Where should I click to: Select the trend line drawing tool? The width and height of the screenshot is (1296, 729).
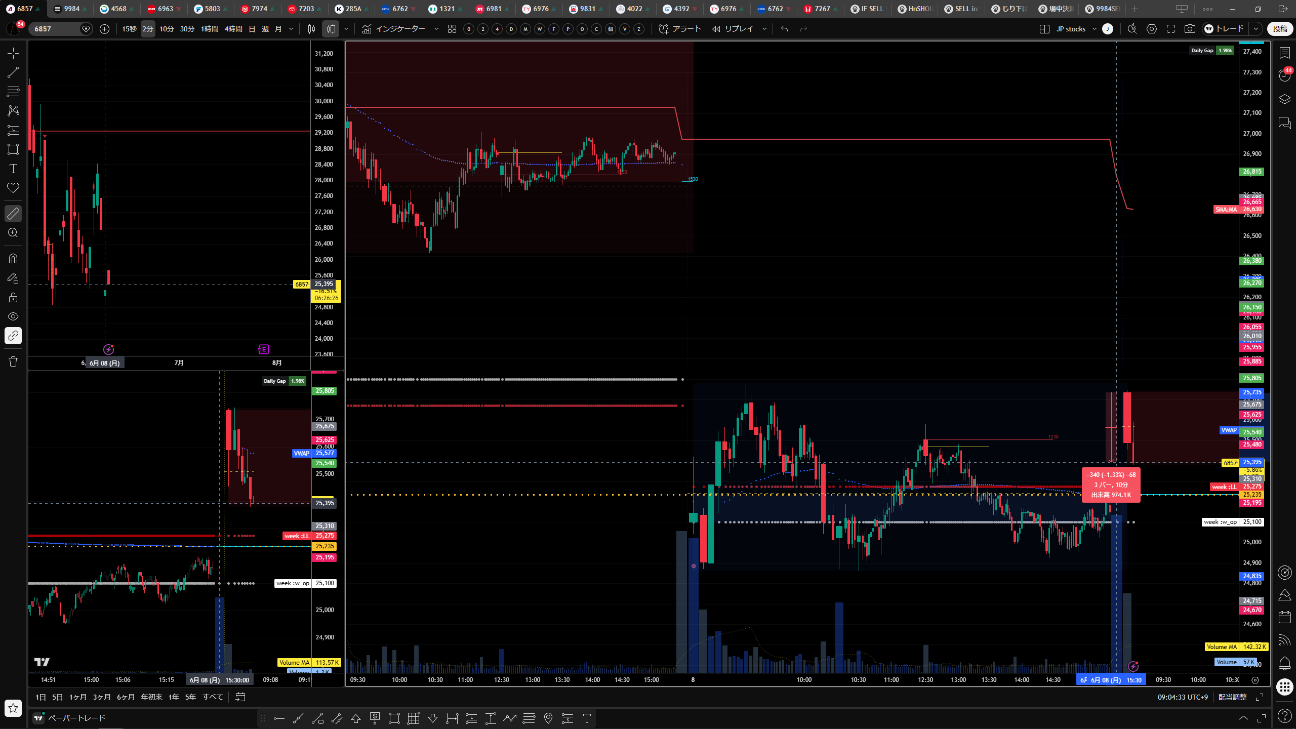pos(13,72)
